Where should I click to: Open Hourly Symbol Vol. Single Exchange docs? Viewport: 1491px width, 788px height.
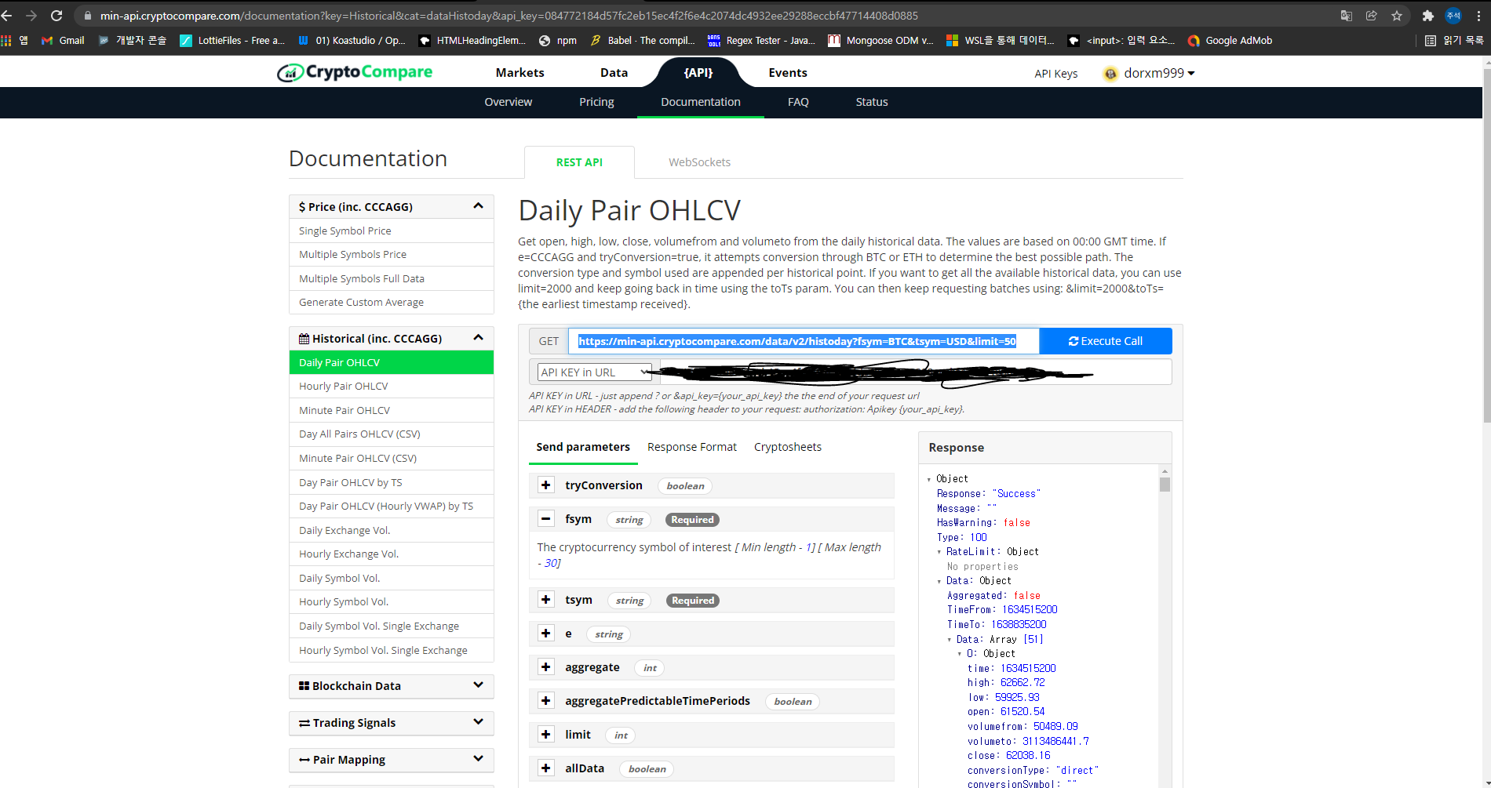coord(391,650)
